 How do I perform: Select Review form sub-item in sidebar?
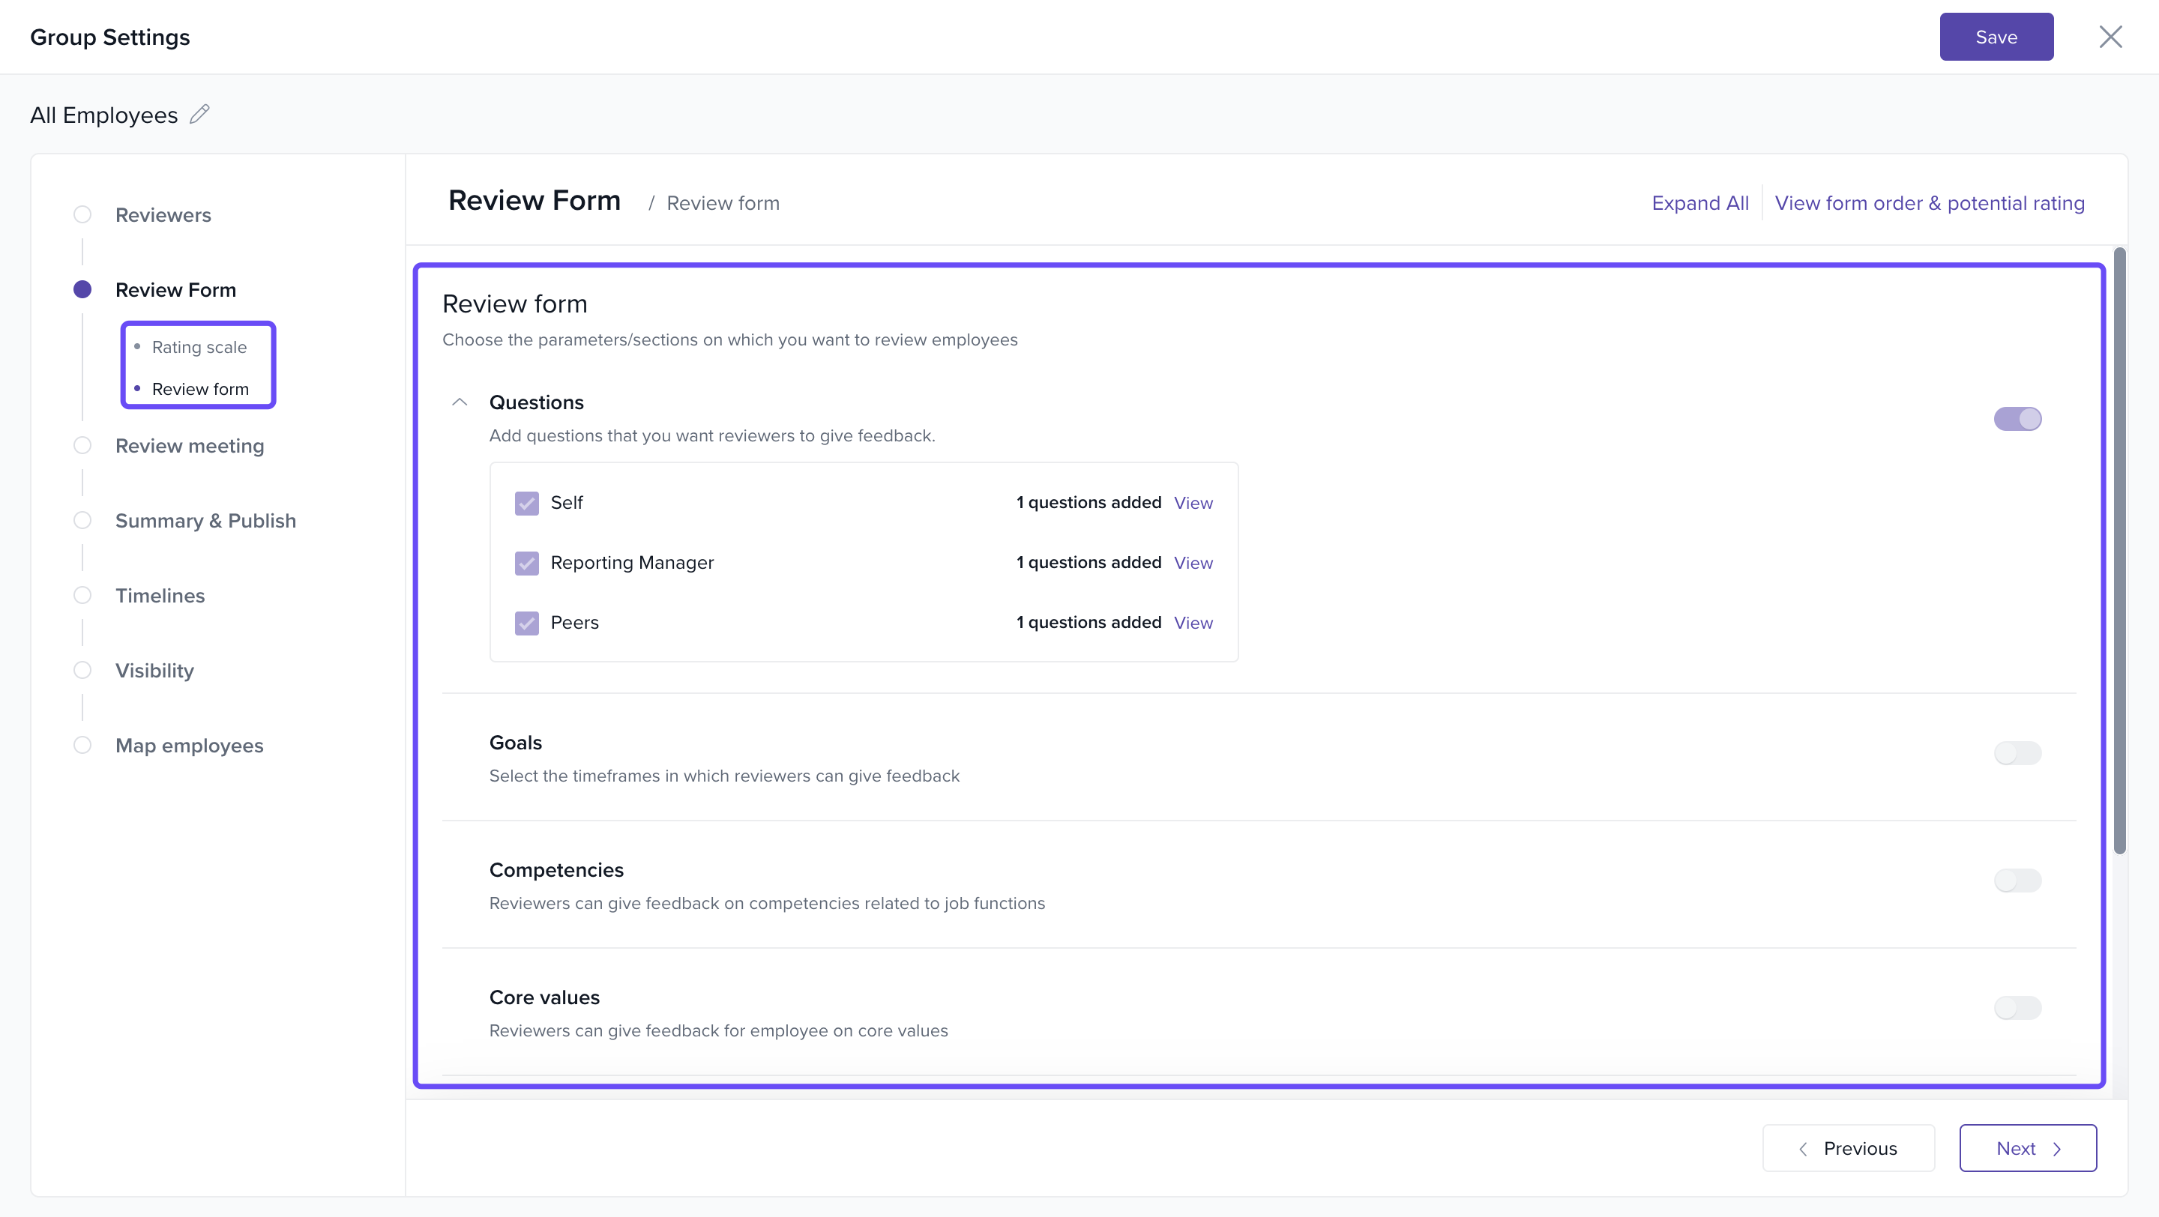(x=200, y=389)
